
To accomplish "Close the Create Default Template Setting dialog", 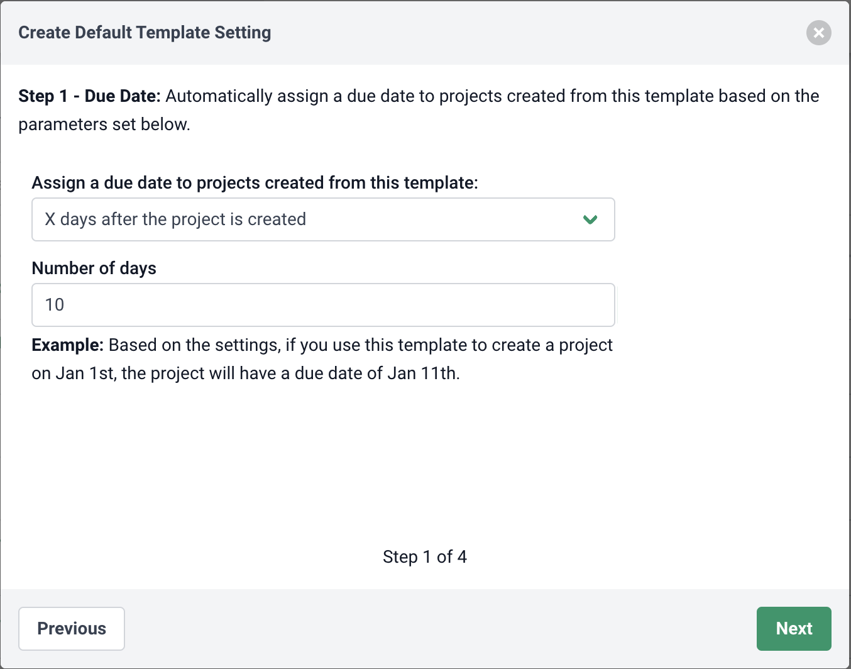I will [818, 33].
